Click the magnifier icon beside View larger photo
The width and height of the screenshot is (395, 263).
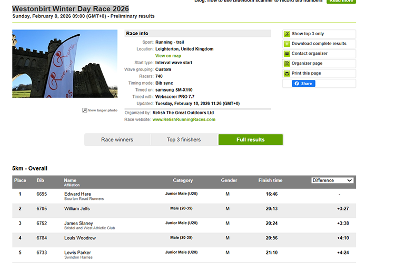tap(84, 110)
